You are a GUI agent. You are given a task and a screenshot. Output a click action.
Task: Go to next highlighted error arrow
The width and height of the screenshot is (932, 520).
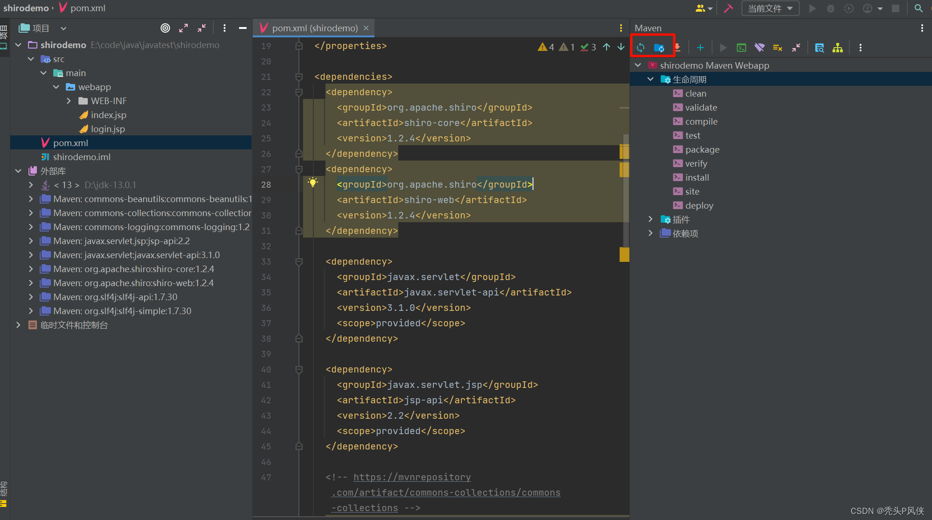[x=621, y=47]
